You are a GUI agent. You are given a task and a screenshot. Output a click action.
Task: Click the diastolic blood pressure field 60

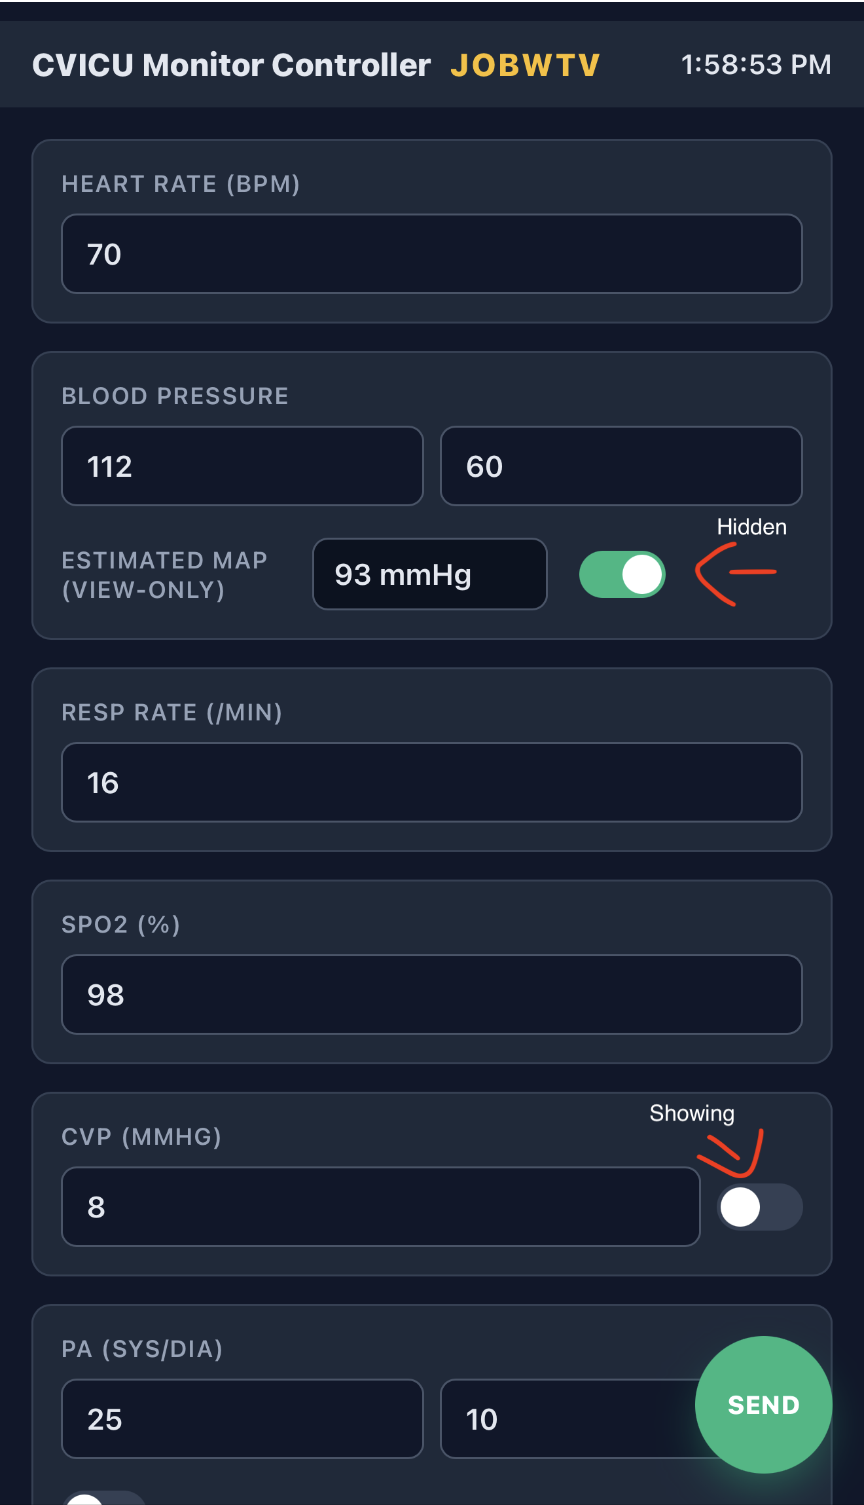point(621,466)
